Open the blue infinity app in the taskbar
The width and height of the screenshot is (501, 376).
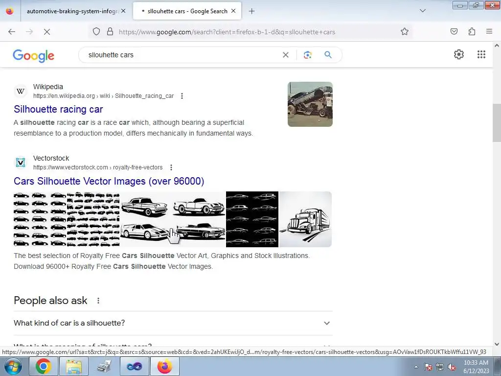134,366
